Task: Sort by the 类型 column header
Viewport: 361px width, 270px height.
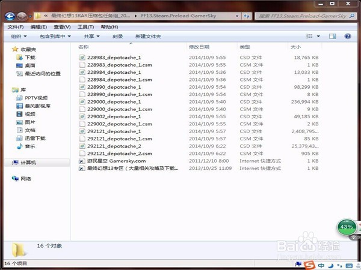Action: [x=244, y=47]
